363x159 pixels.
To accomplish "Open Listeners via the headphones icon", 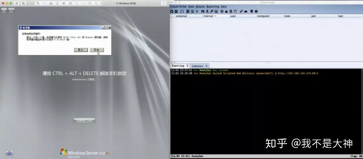I will (x=182, y=11).
